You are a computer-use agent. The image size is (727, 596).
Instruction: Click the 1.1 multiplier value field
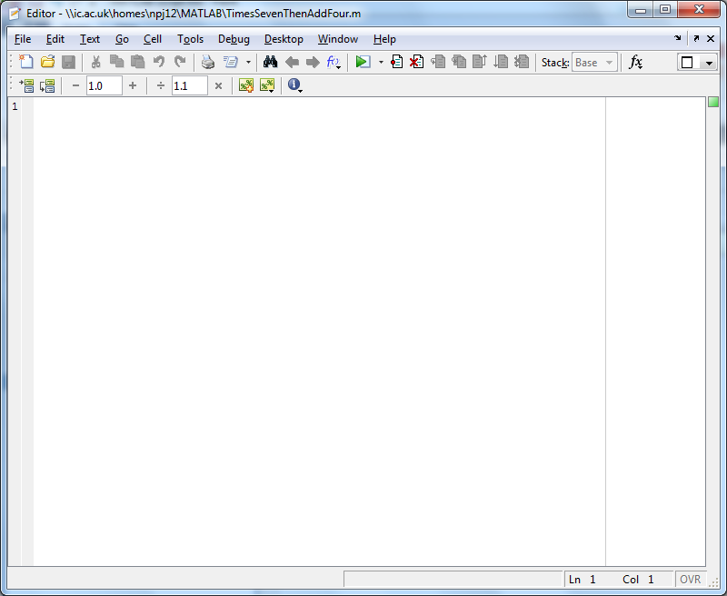(190, 85)
